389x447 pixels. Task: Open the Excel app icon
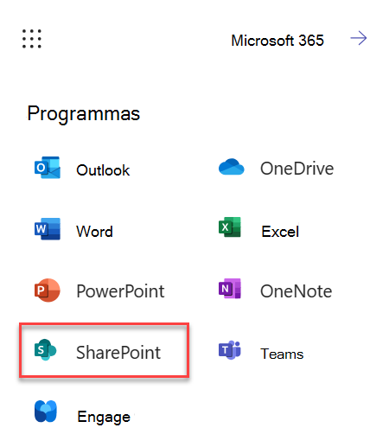230,227
